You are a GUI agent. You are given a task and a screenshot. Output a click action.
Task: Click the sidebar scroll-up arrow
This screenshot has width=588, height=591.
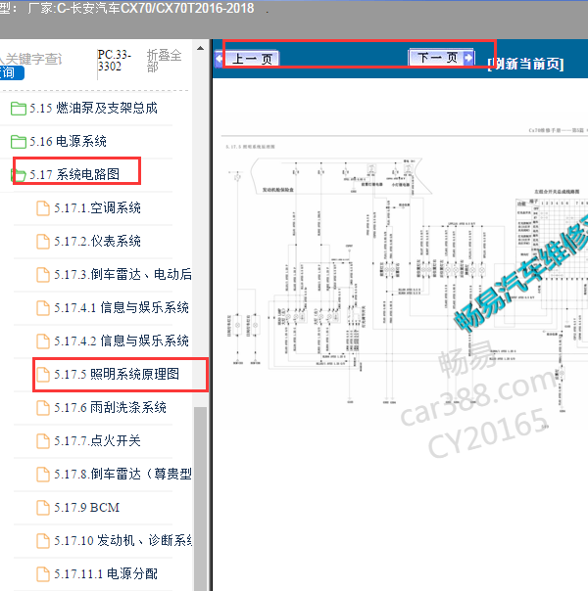(200, 48)
